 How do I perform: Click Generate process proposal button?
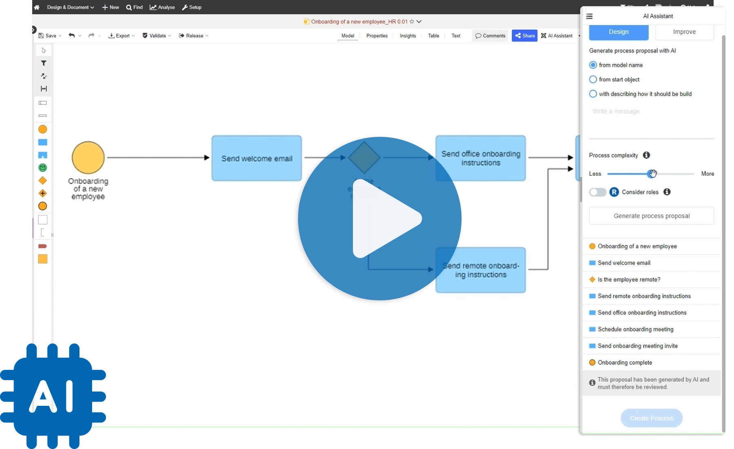652,216
